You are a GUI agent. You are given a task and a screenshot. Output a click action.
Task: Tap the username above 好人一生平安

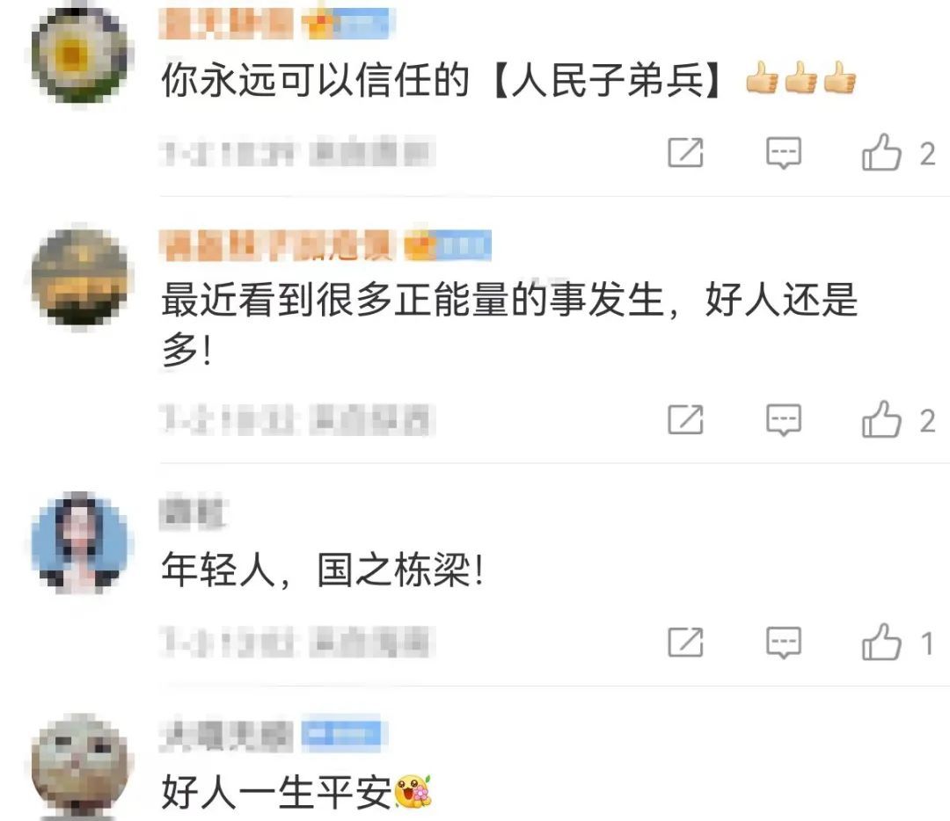226,735
